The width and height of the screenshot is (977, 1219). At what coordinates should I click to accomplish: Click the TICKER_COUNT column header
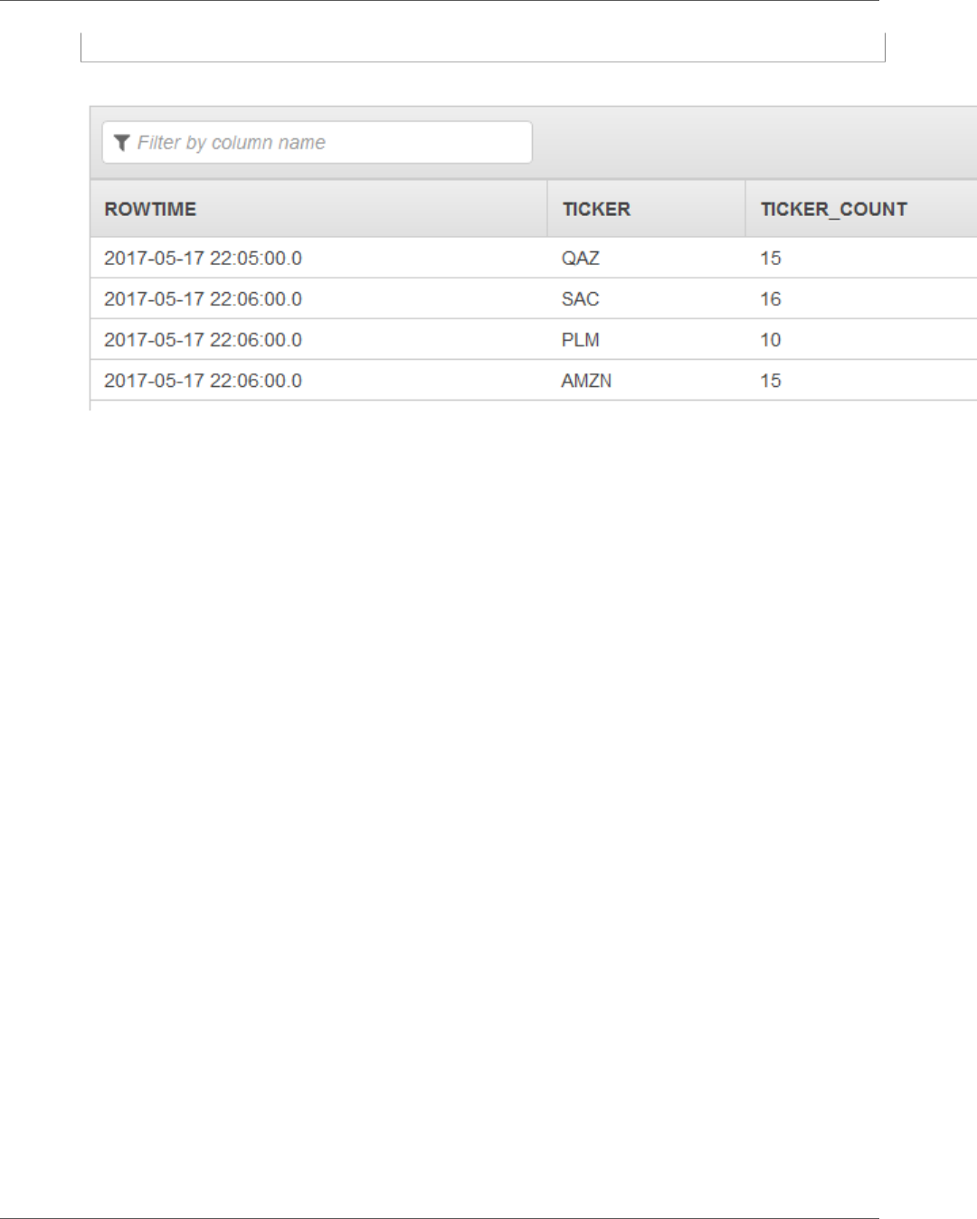click(x=861, y=209)
